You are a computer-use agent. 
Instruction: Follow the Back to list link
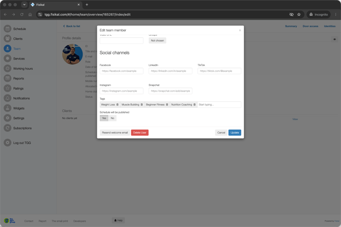point(72,26)
